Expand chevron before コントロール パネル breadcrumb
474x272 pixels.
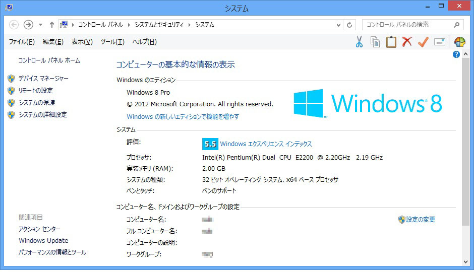(73, 25)
